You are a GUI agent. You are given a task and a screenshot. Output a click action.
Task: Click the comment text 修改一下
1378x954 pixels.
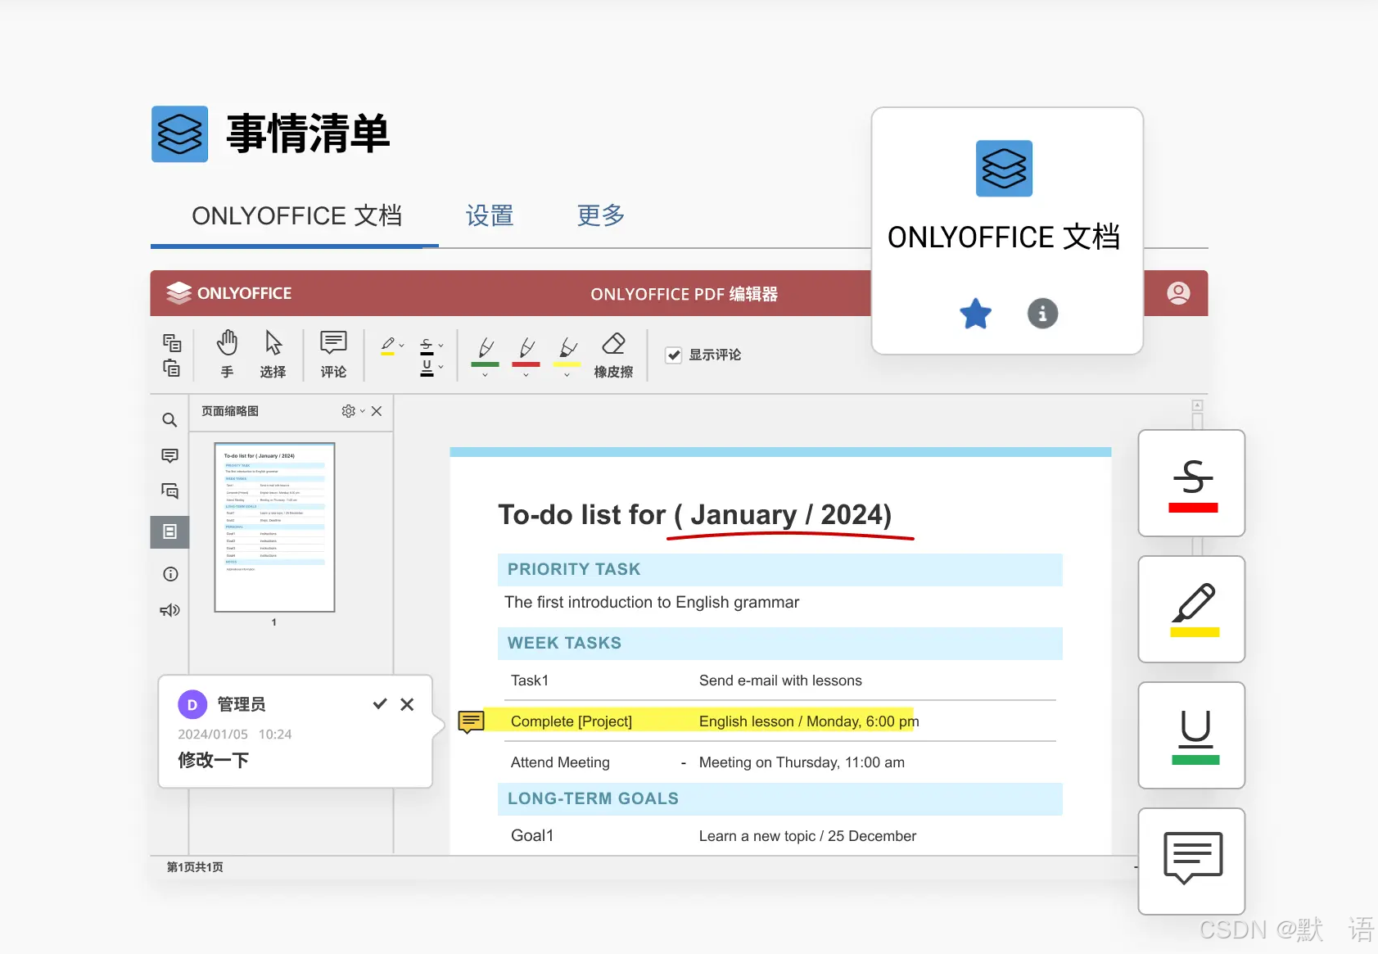tap(214, 760)
